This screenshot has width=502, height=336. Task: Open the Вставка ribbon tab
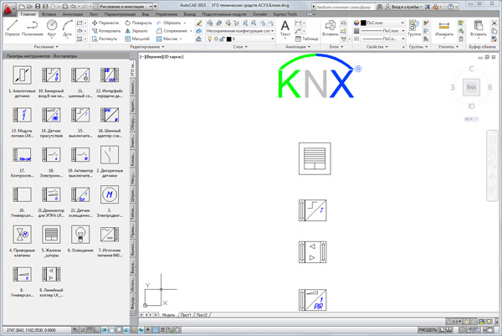pos(49,14)
